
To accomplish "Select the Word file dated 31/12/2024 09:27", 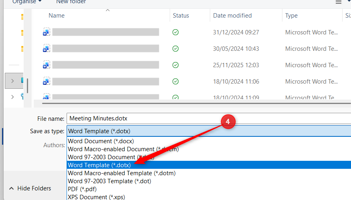I will coord(101,32).
